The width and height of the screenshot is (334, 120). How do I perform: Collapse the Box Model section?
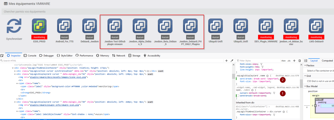[x=305, y=86]
